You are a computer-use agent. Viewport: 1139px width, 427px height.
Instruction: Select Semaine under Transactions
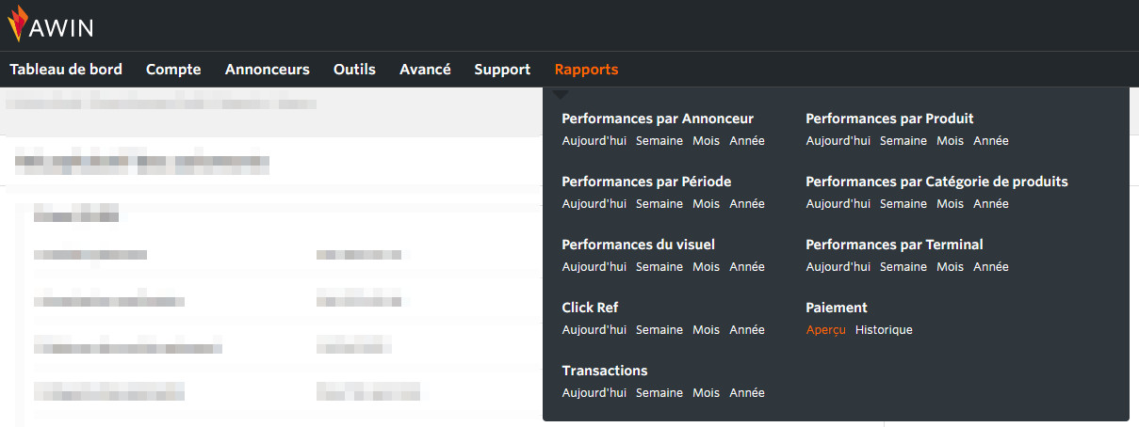pos(659,393)
